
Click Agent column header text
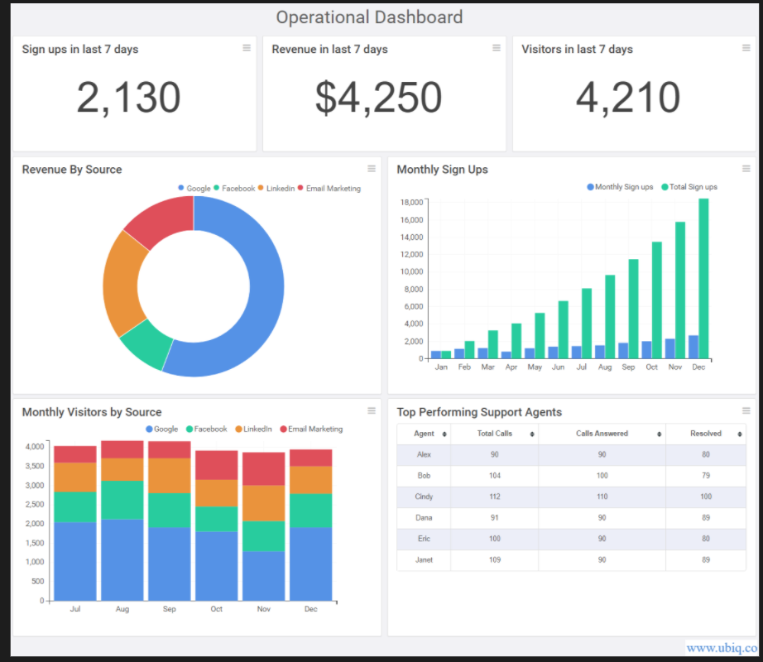pos(424,434)
